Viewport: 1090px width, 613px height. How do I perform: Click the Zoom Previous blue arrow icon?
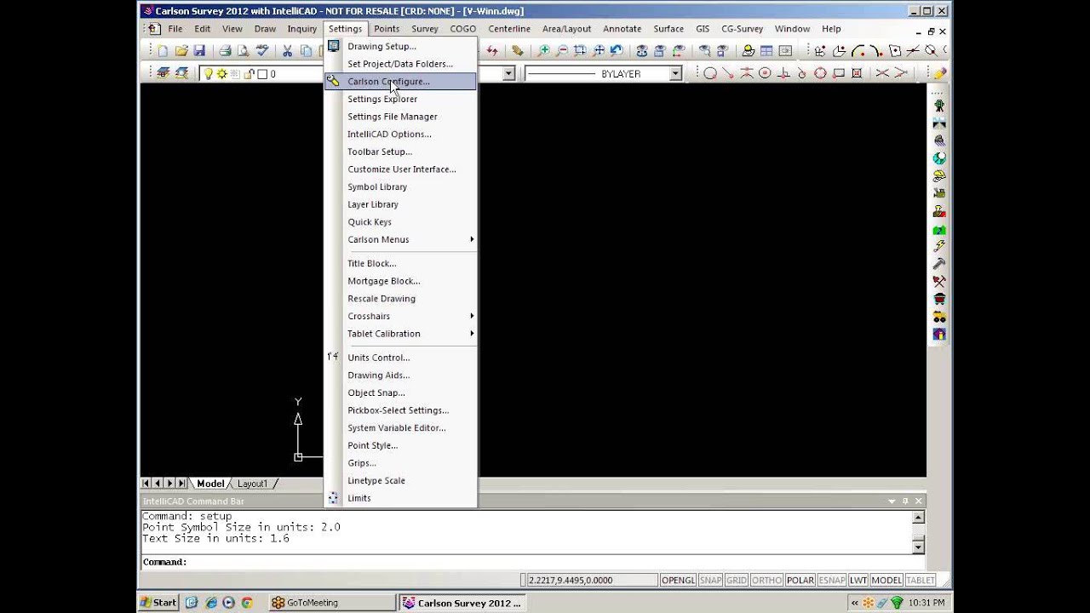pyautogui.click(x=617, y=51)
